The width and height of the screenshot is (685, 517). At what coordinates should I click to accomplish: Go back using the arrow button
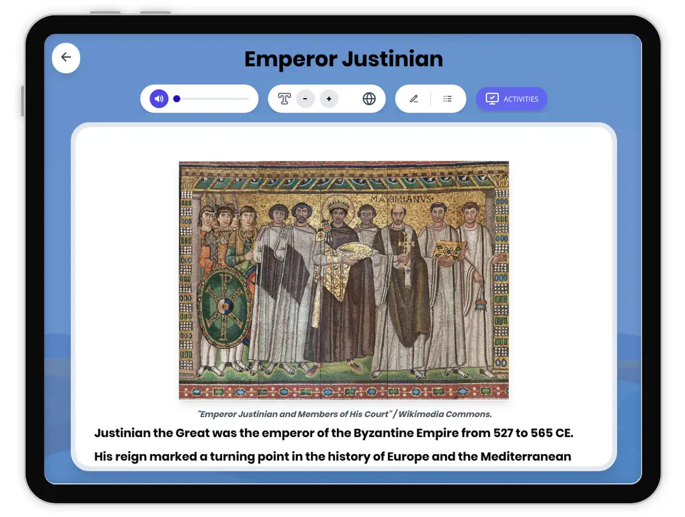(x=66, y=58)
